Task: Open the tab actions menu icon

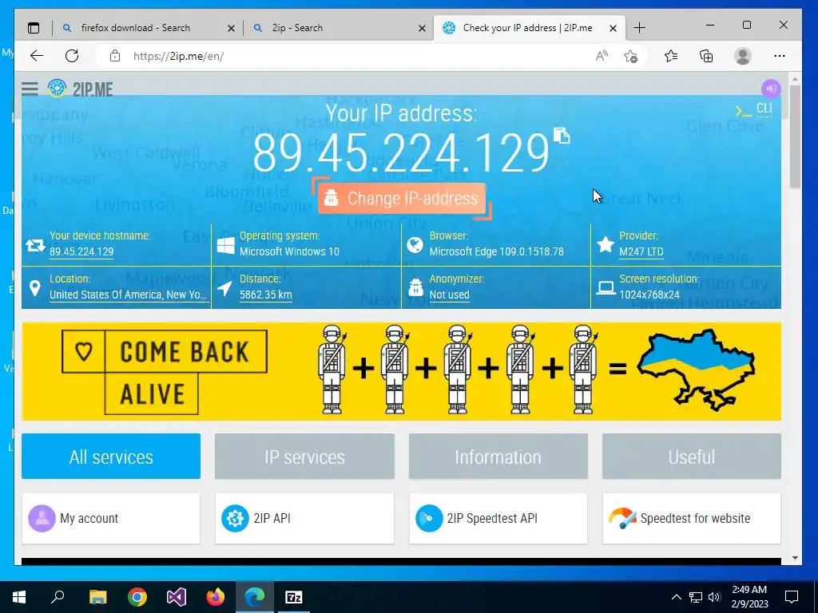Action: [x=34, y=28]
